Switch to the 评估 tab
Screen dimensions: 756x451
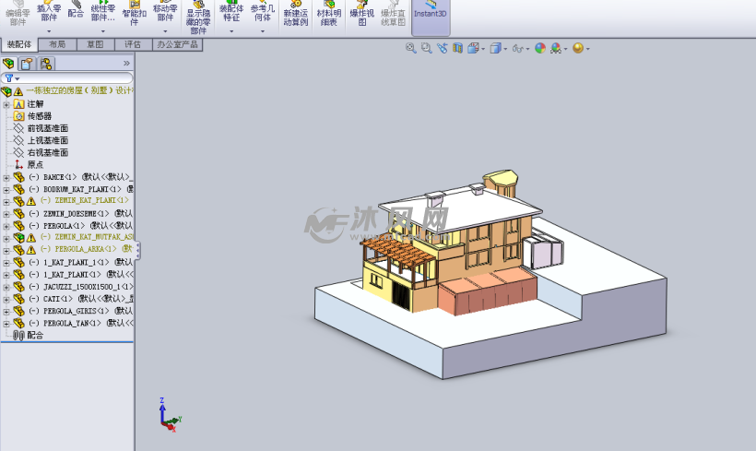(133, 44)
